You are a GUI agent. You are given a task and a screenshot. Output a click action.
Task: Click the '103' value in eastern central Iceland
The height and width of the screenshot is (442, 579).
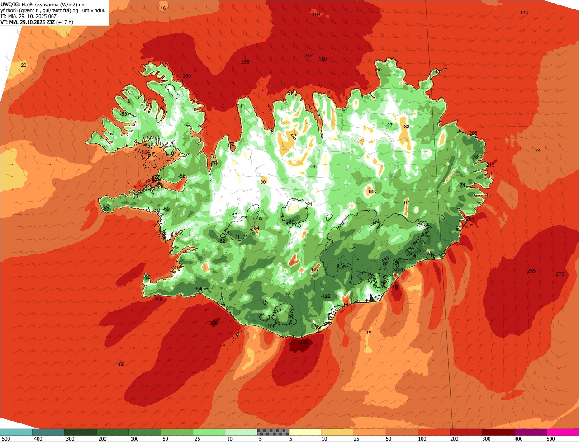point(372,192)
